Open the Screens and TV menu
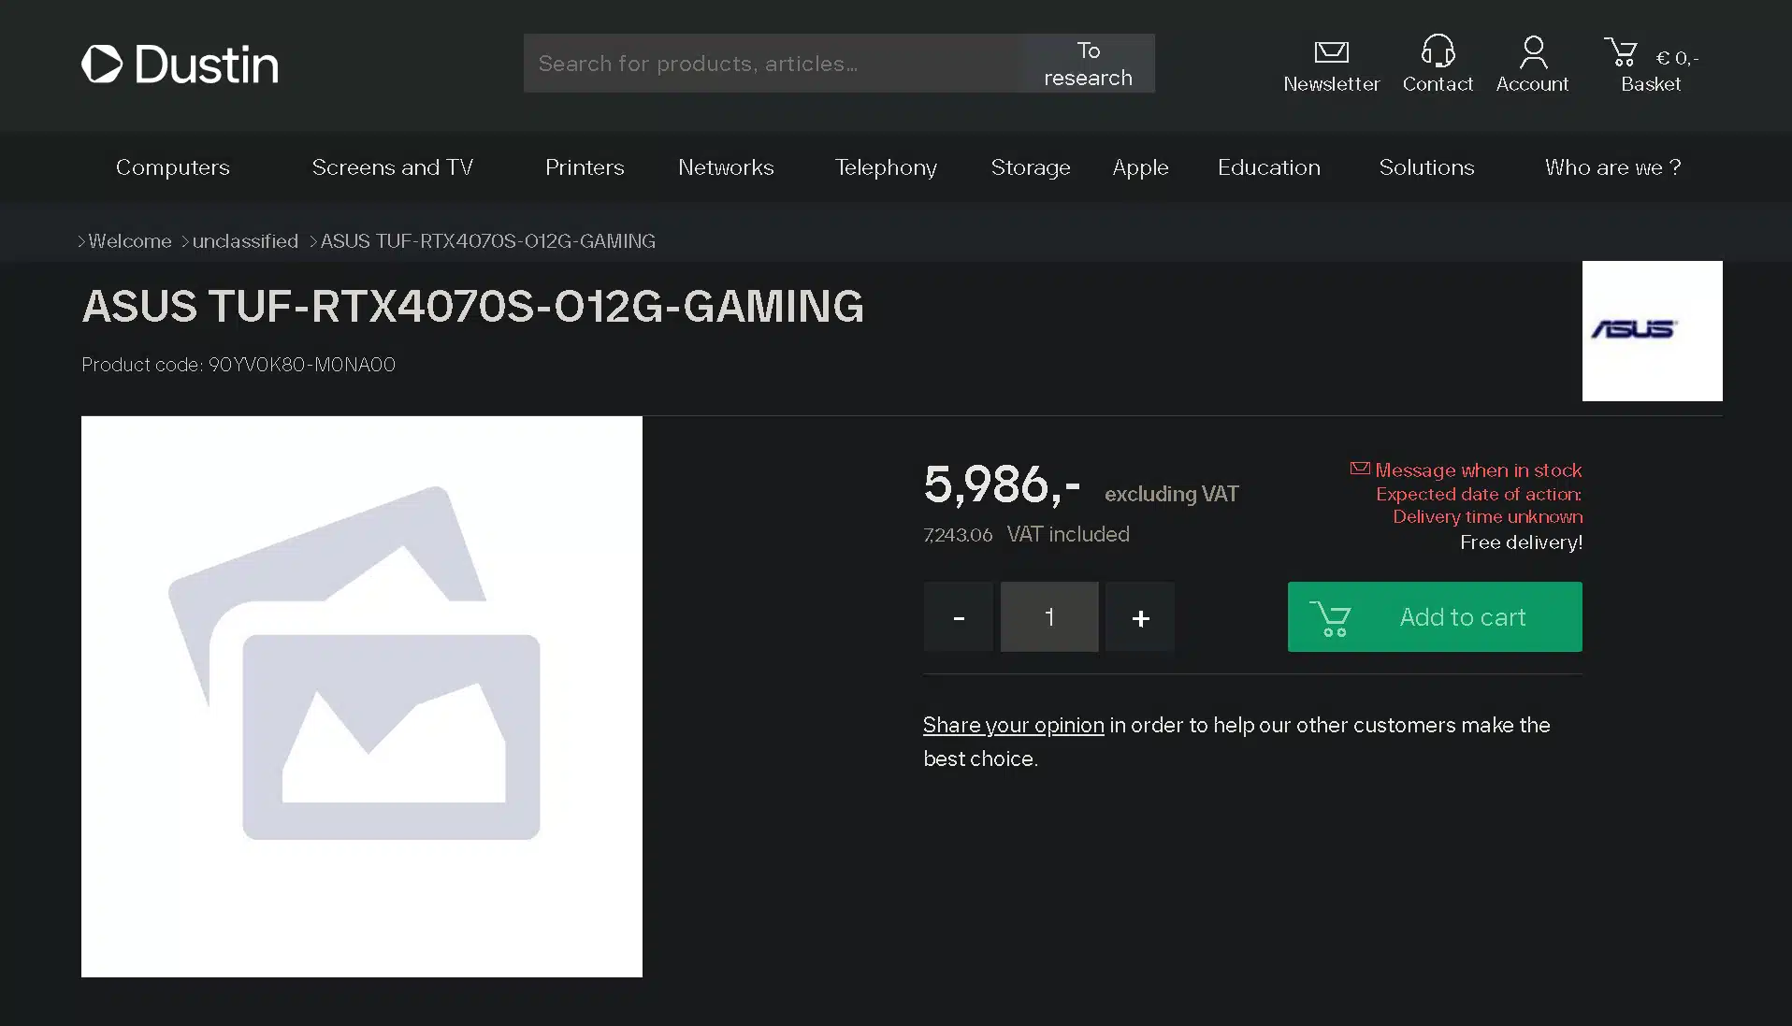1792x1026 pixels. pos(392,167)
